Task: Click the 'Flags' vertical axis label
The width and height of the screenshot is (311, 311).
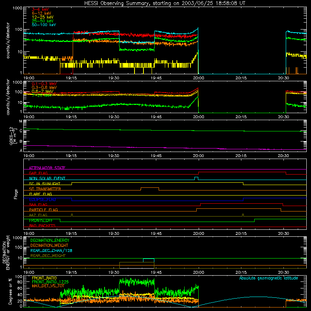Action: (x=16, y=194)
